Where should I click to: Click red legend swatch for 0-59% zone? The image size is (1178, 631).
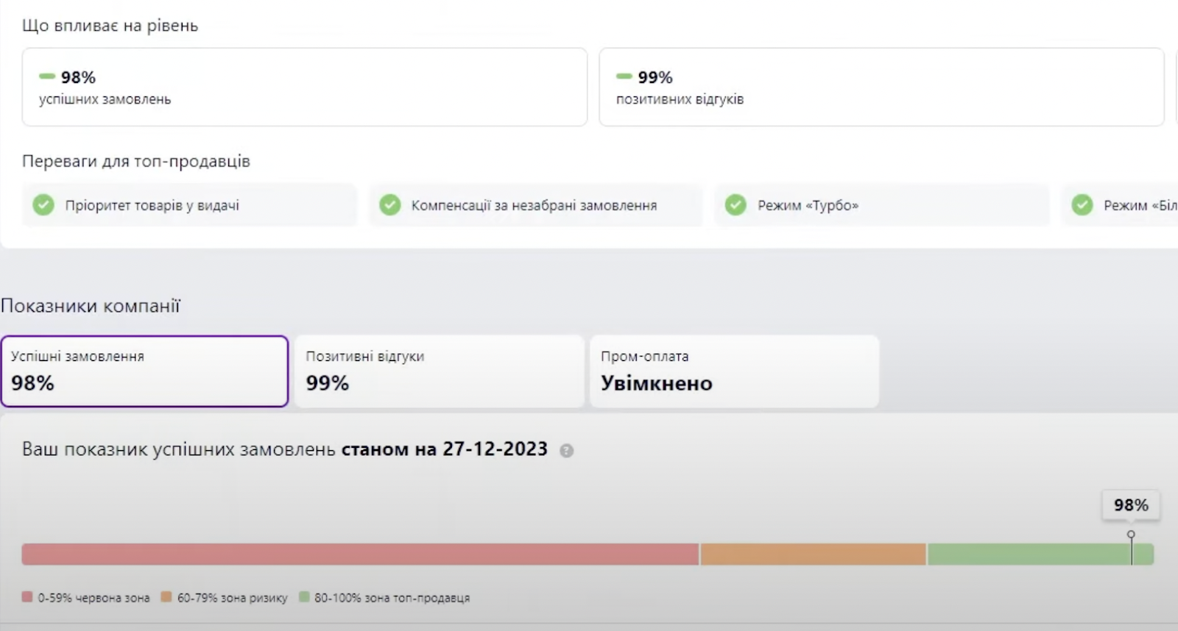click(x=27, y=596)
